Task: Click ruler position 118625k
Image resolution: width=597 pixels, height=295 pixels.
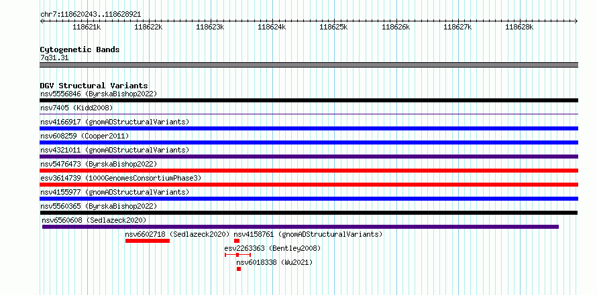Action: (x=334, y=27)
